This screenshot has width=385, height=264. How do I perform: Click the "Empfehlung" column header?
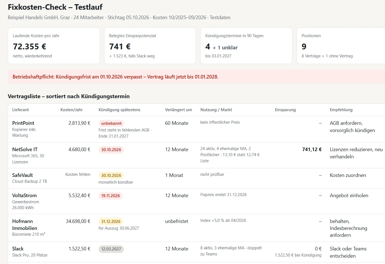(x=341, y=110)
